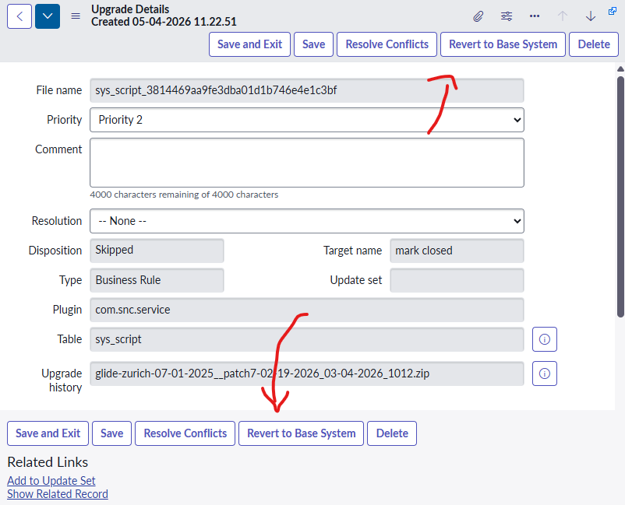Open the Resolution dropdown
Viewport: 625px width, 505px height.
[306, 221]
